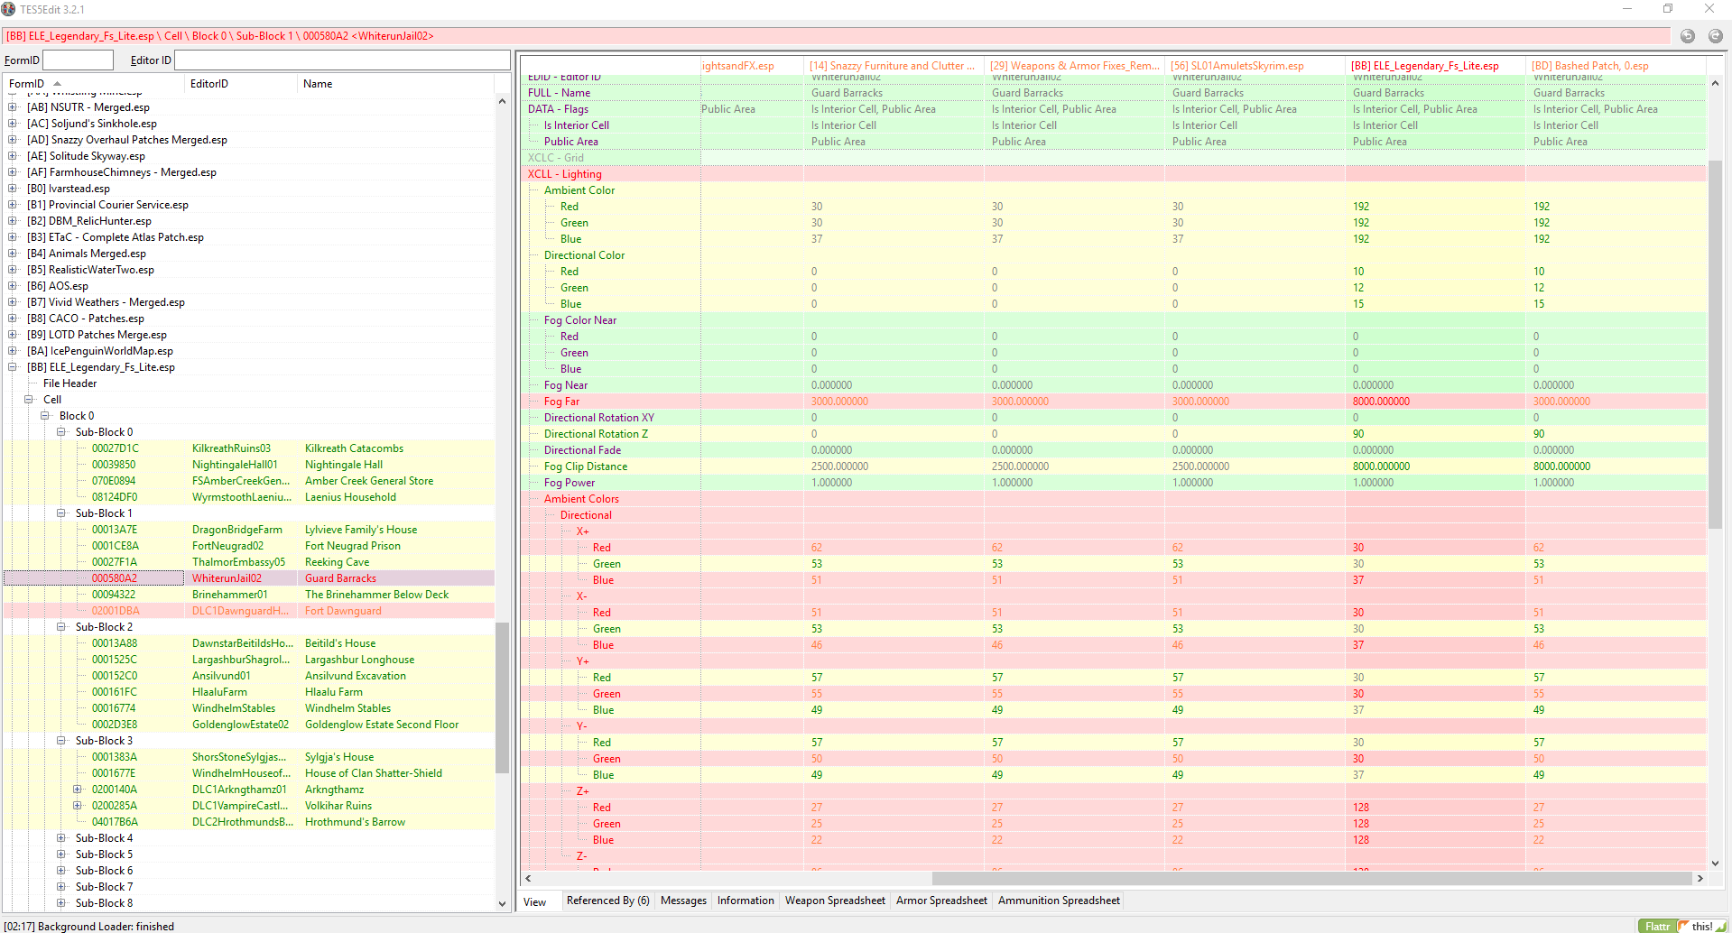Open the Referenced By (6) tab
This screenshot has height=933, width=1732.
pos(607,901)
